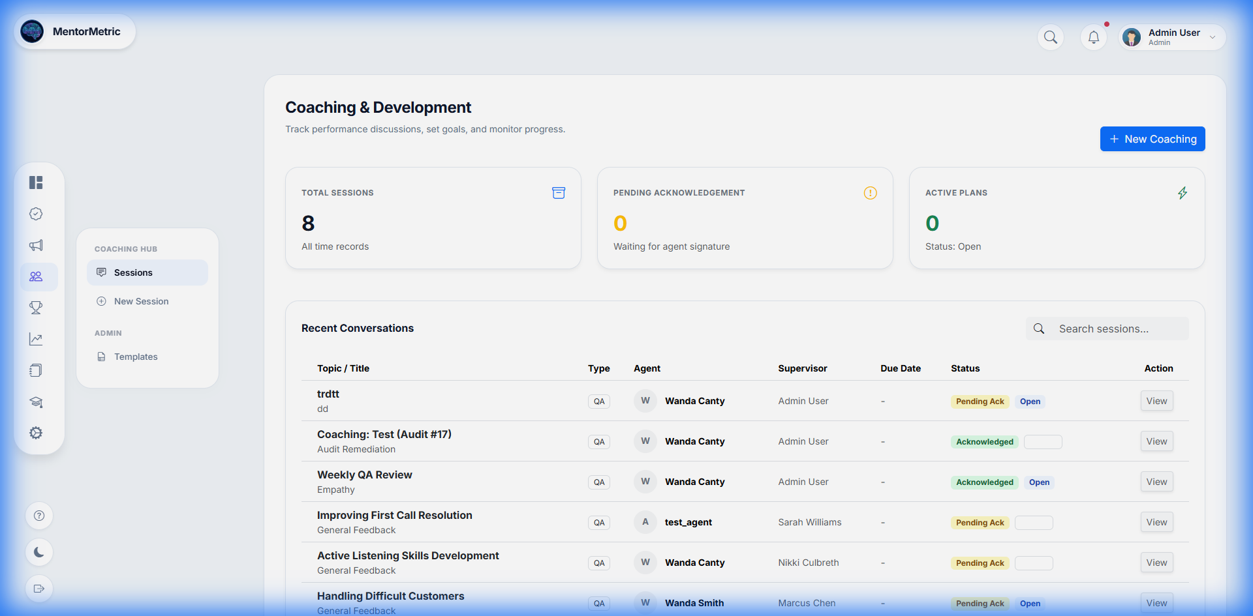Click the New Coaching button
Viewport: 1253px width, 616px height.
tap(1152, 139)
